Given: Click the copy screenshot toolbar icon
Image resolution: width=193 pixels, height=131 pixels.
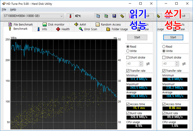Looking at the screenshot, I should tap(106, 16).
